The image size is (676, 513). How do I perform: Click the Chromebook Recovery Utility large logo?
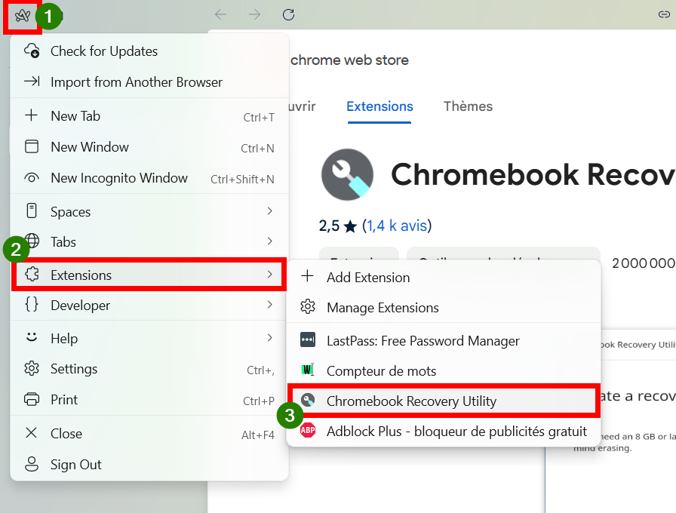pos(347,174)
